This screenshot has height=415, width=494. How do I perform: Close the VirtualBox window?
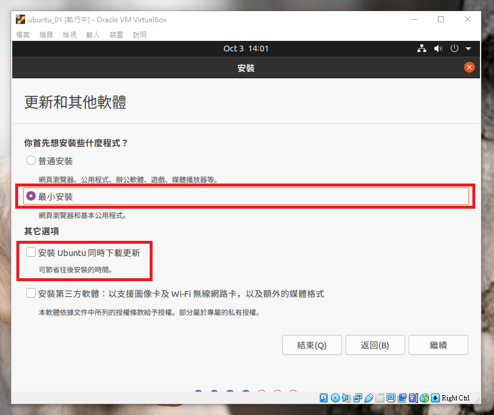468,19
